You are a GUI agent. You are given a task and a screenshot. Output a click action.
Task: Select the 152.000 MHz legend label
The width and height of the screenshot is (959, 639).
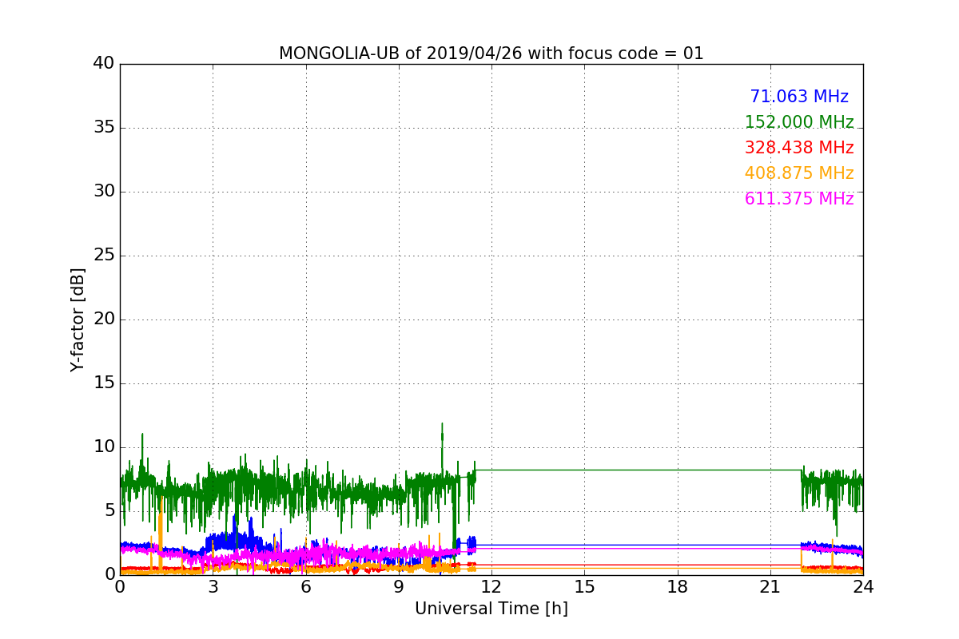coord(799,122)
